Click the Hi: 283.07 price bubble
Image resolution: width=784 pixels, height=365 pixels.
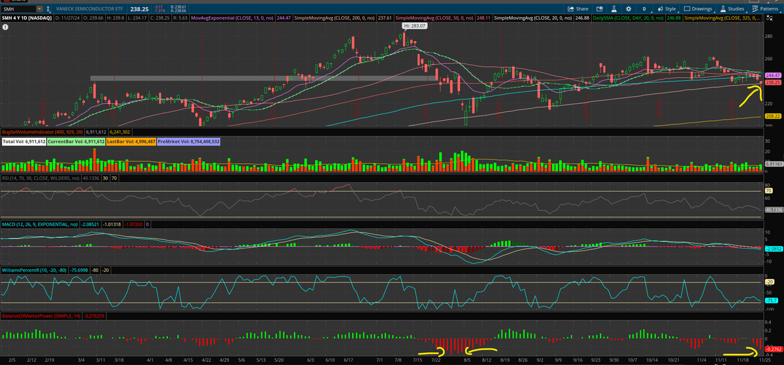coord(415,26)
